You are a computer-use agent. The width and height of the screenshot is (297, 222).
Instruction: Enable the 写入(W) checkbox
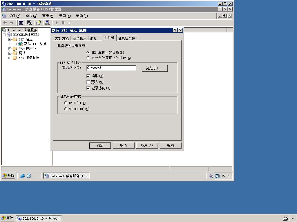pos(88,82)
